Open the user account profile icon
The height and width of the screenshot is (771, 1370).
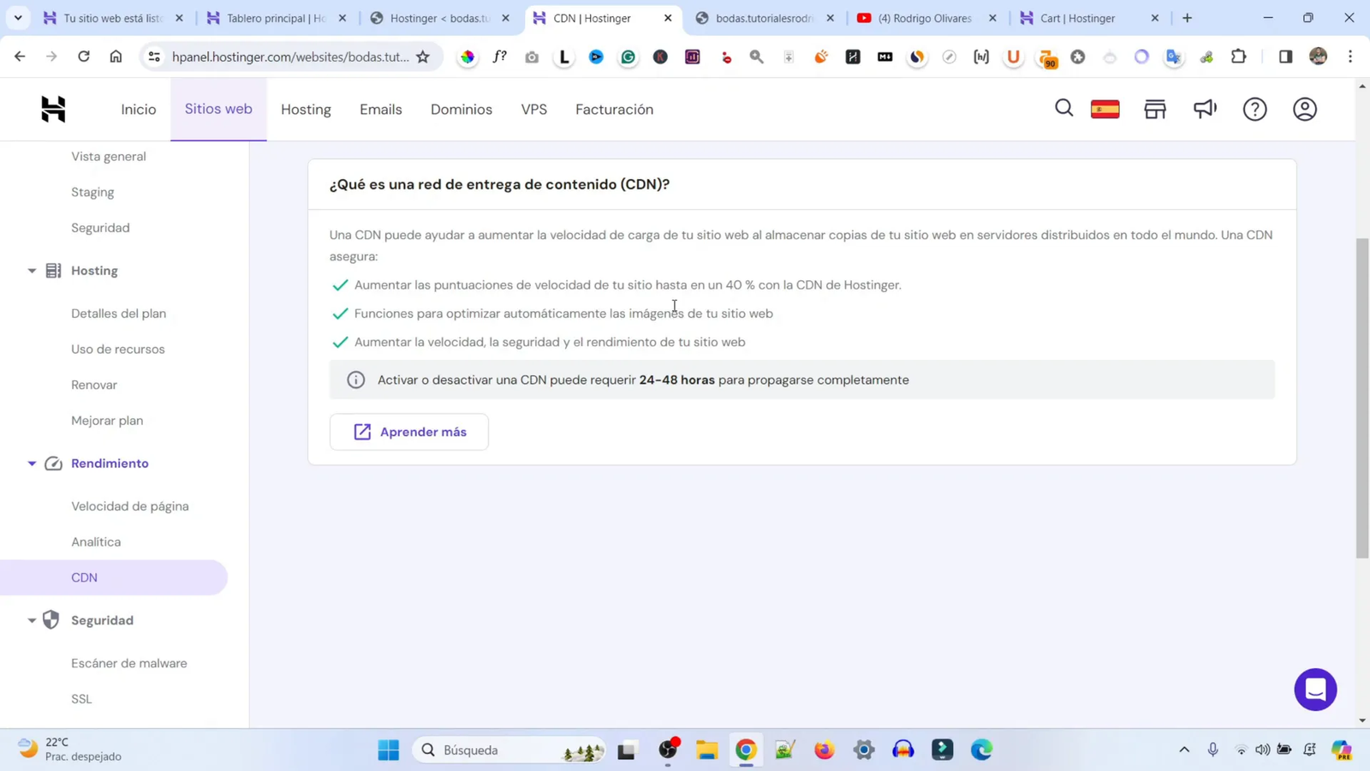point(1305,109)
